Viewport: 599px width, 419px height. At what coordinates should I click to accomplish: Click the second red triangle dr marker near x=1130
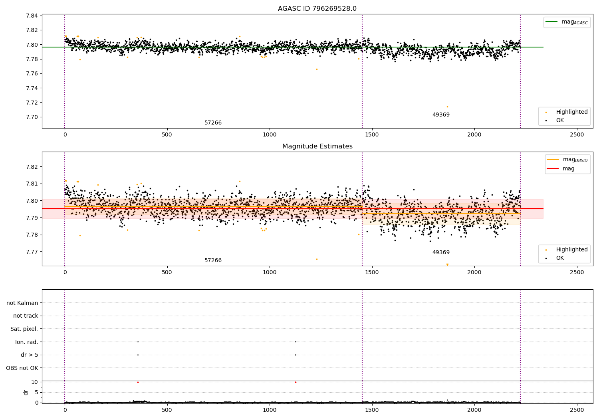tap(296, 382)
